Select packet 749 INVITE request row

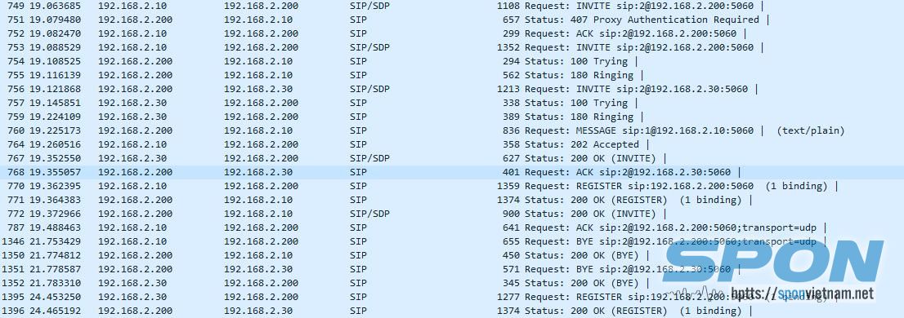click(x=452, y=6)
